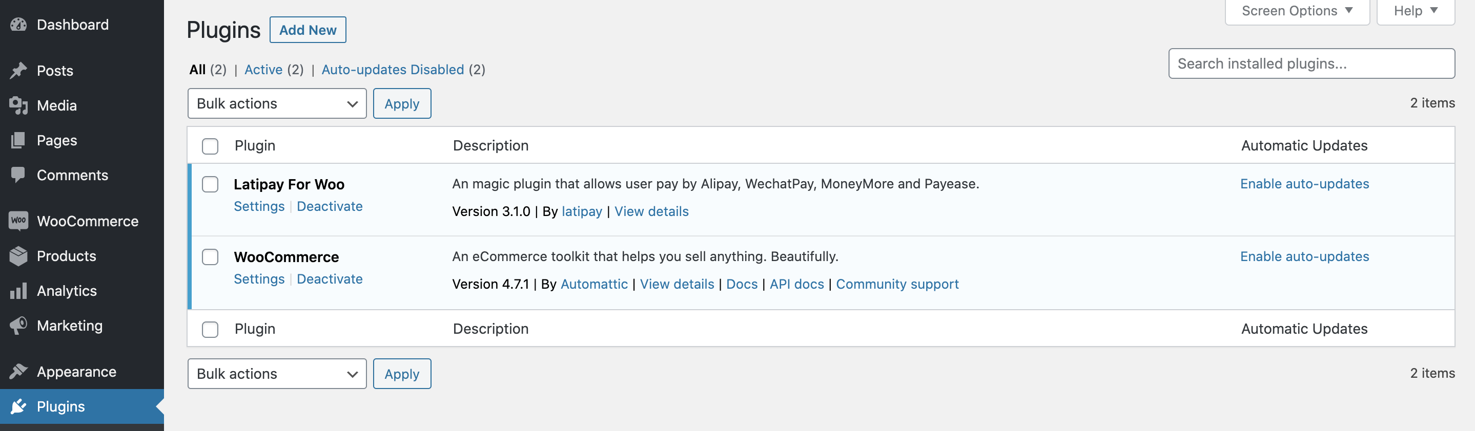This screenshot has width=1475, height=431.
Task: Click the Plugin column header at top
Action: (x=255, y=146)
